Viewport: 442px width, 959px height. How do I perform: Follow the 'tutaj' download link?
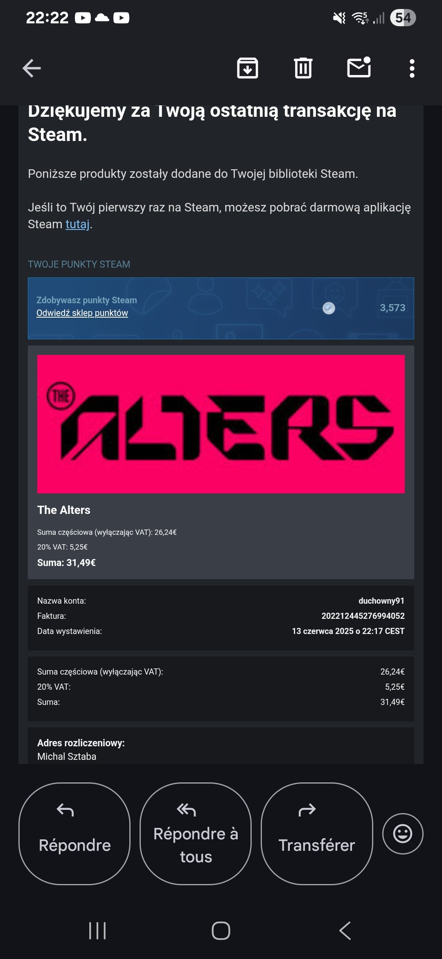coord(77,224)
